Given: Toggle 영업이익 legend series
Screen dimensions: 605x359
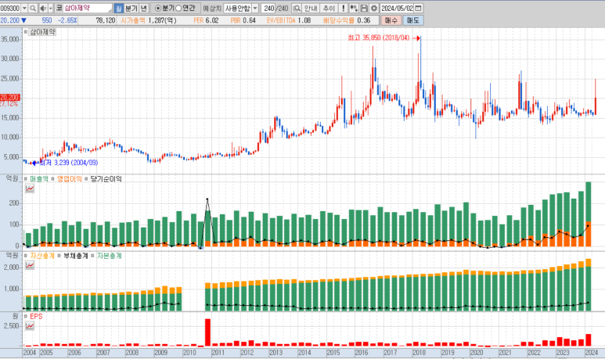Looking at the screenshot, I should pos(70,179).
